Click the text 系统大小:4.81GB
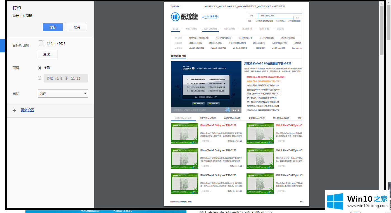 (x=234, y=141)
